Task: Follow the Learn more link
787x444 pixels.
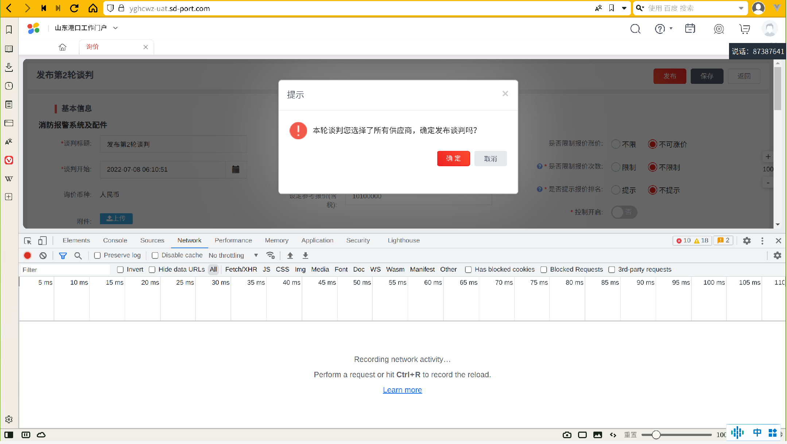Action: tap(402, 390)
